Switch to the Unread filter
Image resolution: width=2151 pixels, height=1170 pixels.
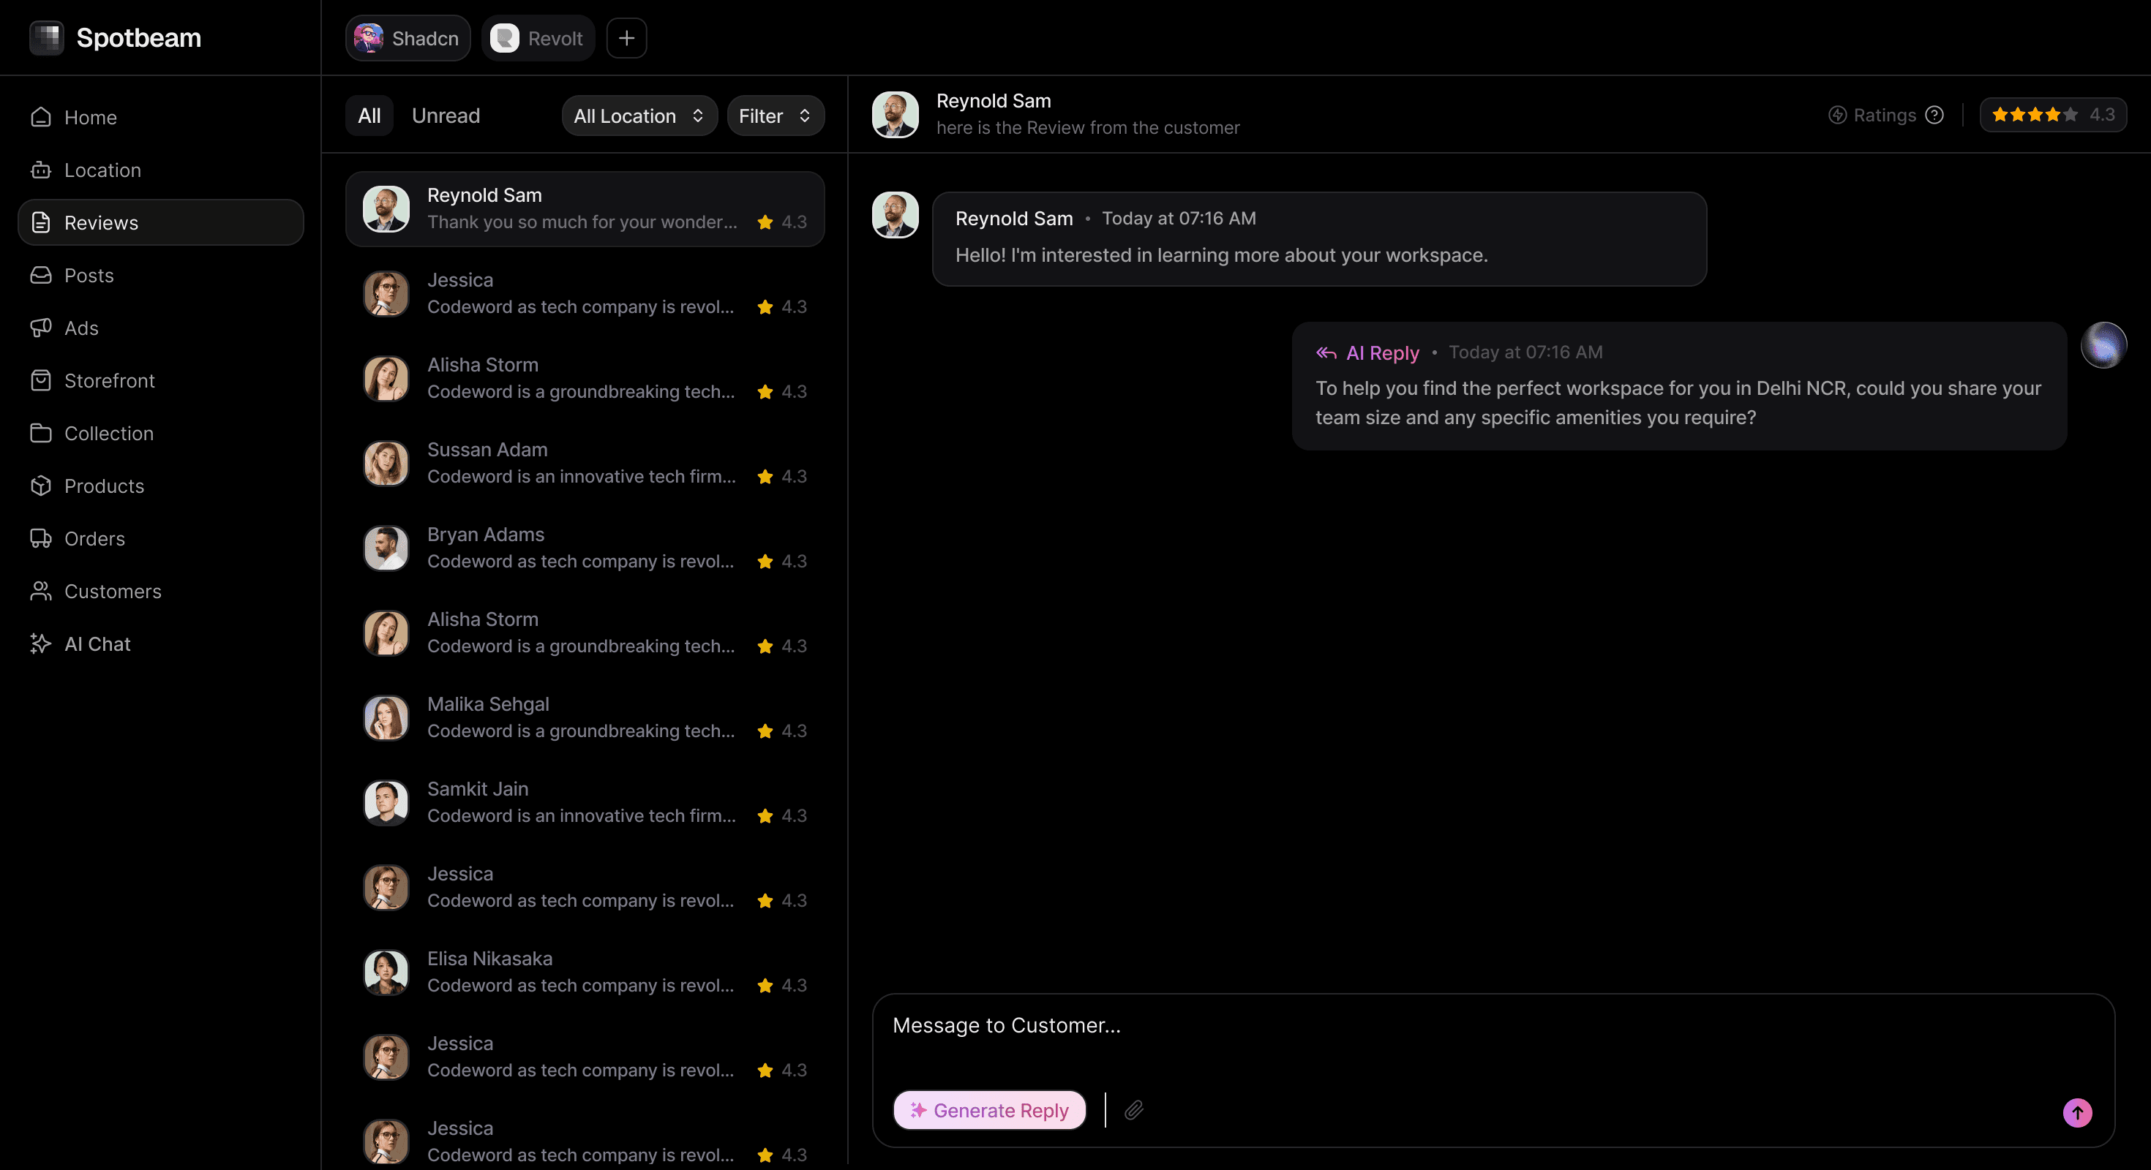point(445,115)
